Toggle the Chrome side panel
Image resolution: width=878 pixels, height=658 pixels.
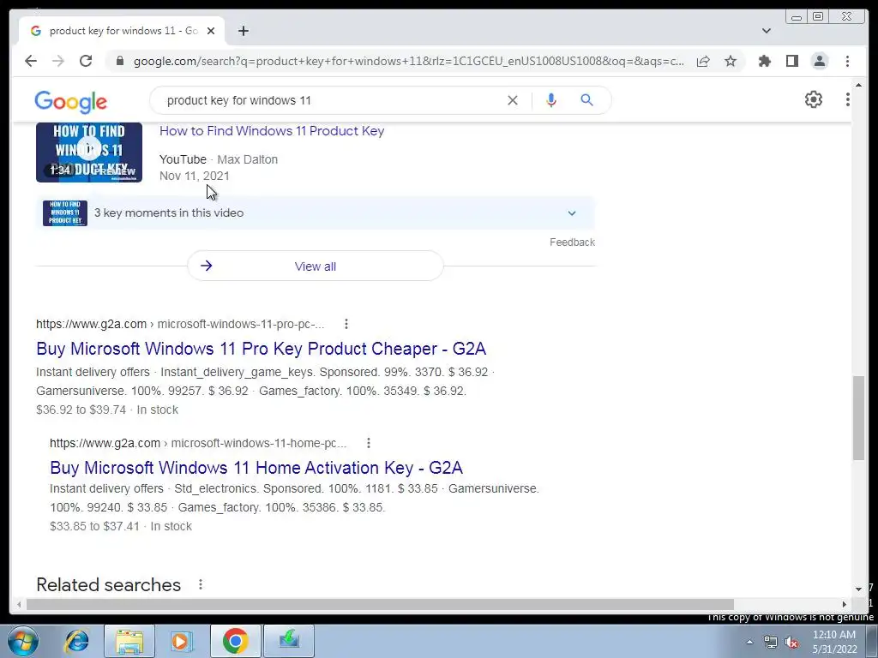[791, 61]
